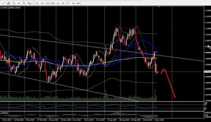Screen dimensions: 211x122
Task: Choose the MN monthly timeframe
Action: pyautogui.click(x=78, y=3)
